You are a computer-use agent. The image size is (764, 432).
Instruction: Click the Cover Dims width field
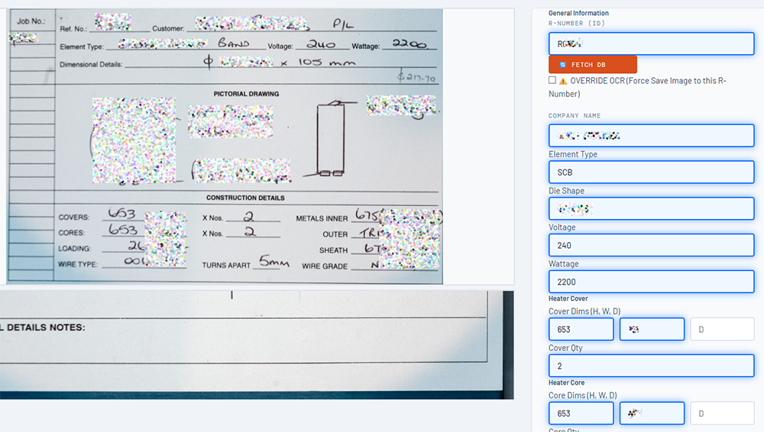[x=652, y=329]
